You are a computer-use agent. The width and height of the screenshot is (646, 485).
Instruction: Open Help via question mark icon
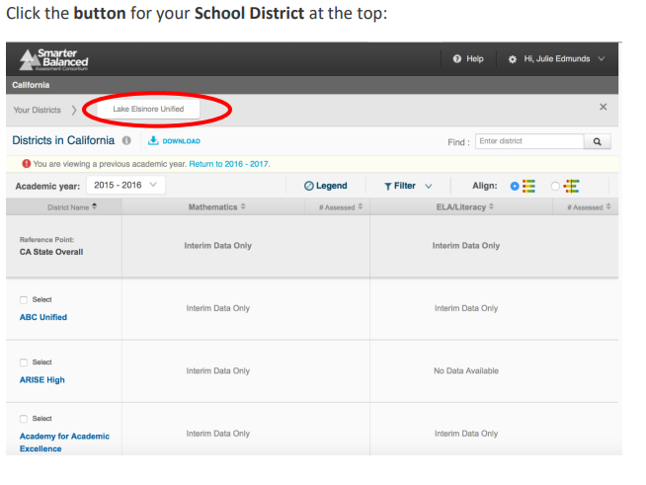pyautogui.click(x=457, y=59)
